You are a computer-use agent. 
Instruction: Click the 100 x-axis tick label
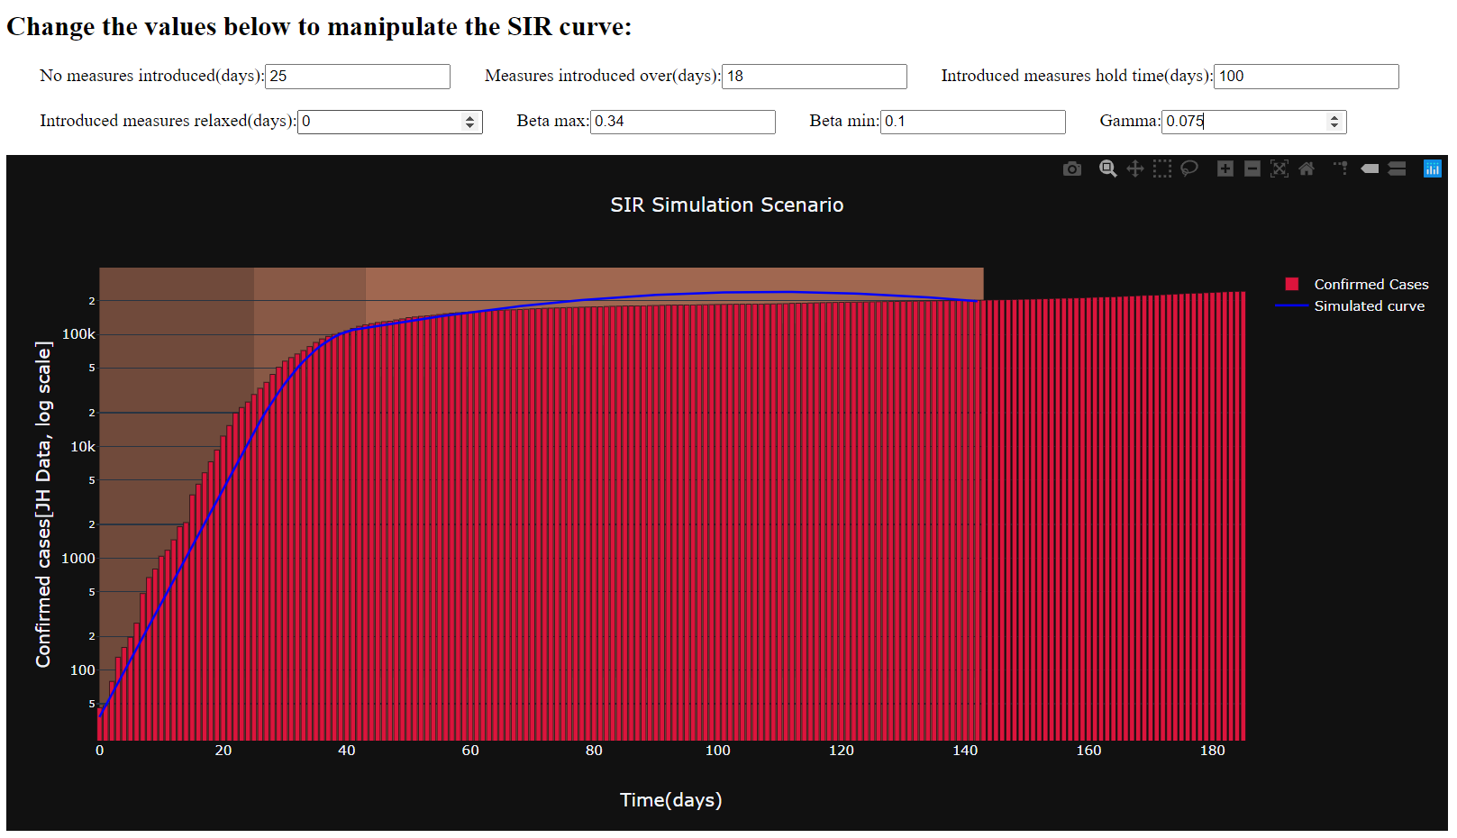coord(717,751)
